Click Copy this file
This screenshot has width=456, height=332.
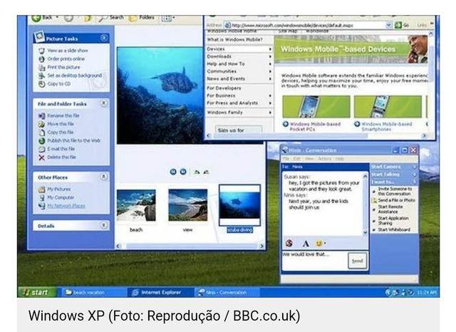[56, 133]
